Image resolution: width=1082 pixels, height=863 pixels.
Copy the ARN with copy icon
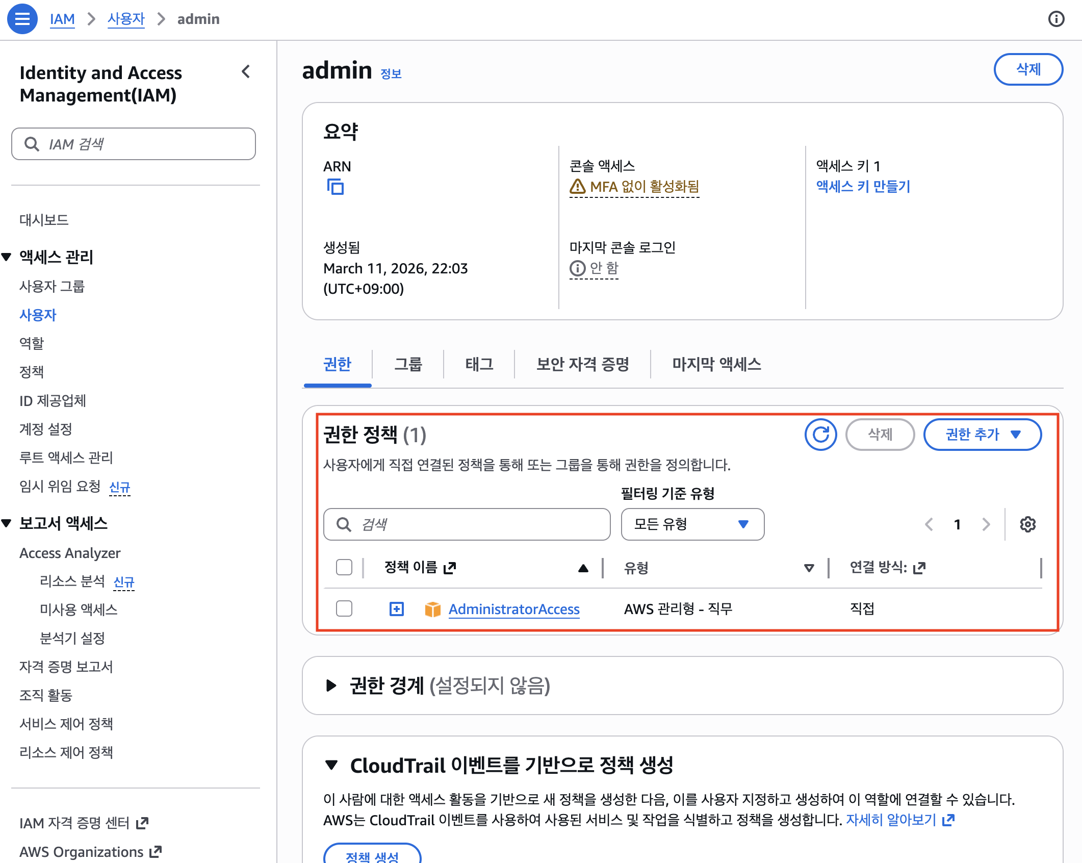[x=335, y=187]
